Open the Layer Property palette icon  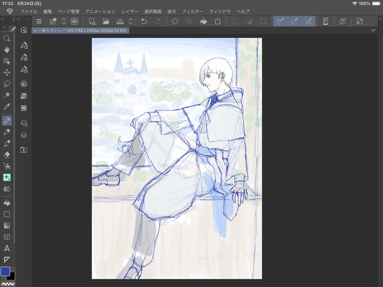[x=23, y=123]
